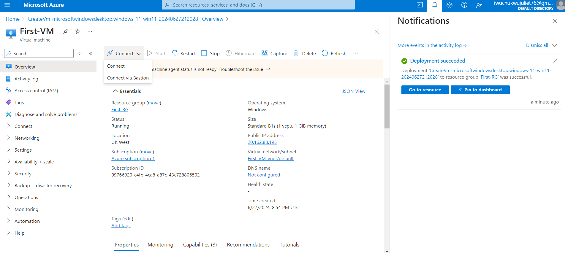
Task: Launch Cloud Shell from the top bar
Action: 420,5
